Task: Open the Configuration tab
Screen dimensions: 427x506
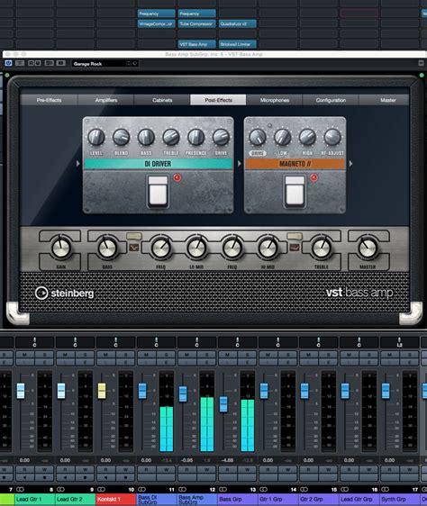Action: point(331,100)
